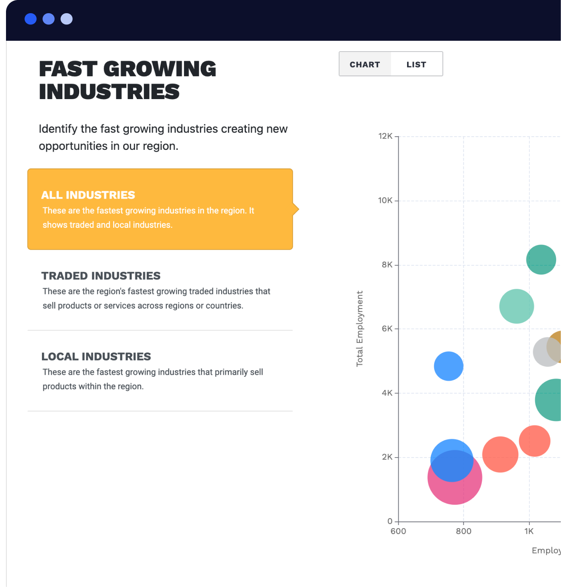Switch to the CHART view tab
The width and height of the screenshot is (561, 587).
tap(365, 64)
